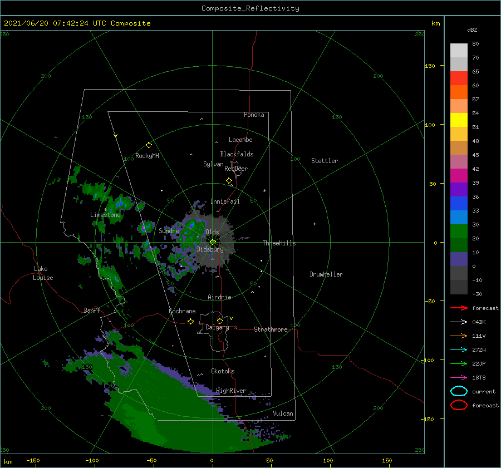Click the Innisfail city label
Image resolution: width=501 pixels, height=468 pixels.
coord(225,201)
